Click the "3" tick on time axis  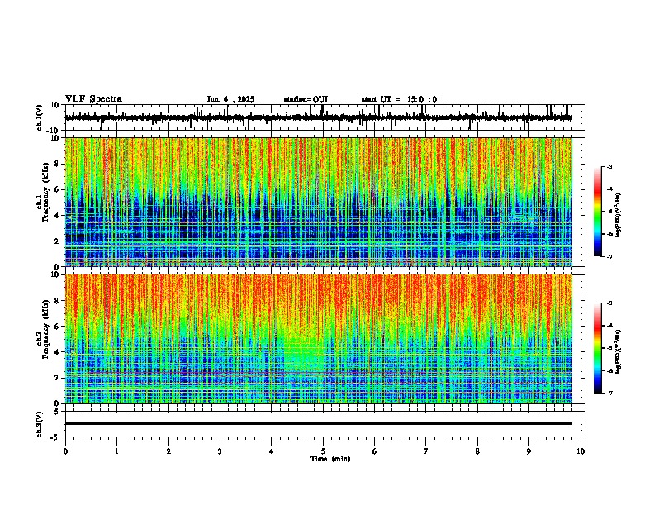click(x=220, y=451)
